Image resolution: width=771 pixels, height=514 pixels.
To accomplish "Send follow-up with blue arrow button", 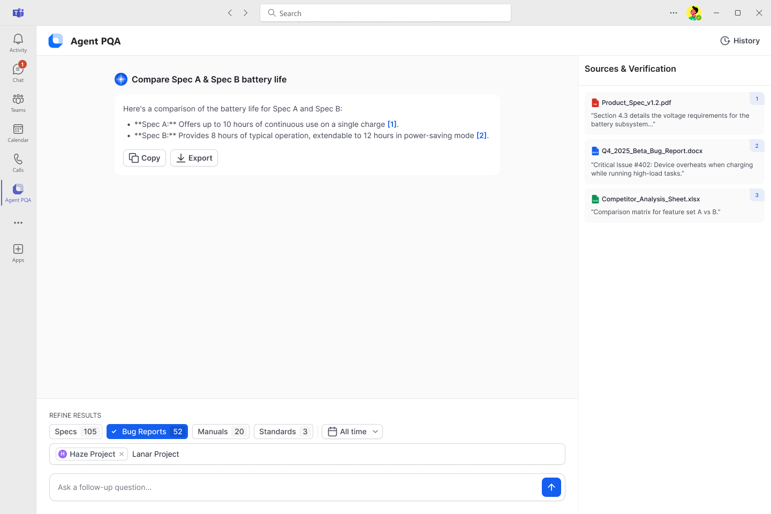I will (551, 487).
